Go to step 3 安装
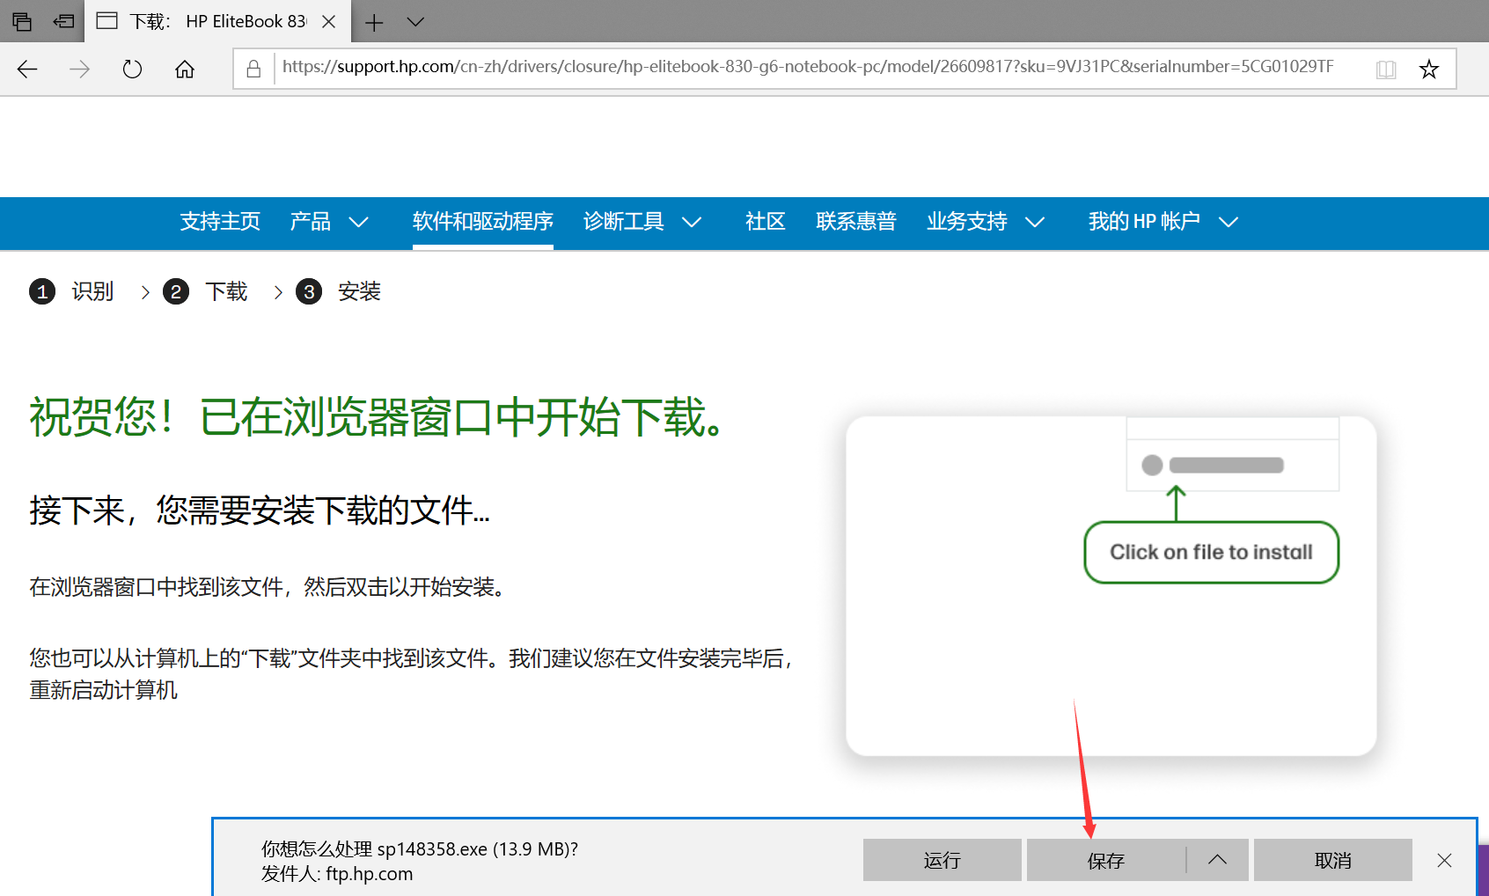 pyautogui.click(x=338, y=291)
